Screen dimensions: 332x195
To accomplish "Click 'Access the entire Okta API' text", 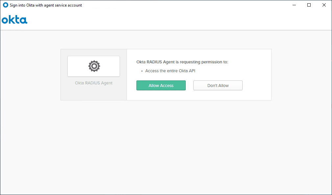I will point(170,71).
